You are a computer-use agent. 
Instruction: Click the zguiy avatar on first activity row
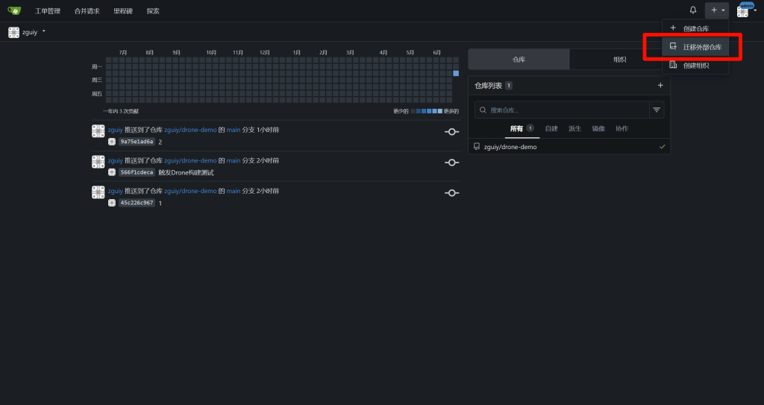coord(98,131)
